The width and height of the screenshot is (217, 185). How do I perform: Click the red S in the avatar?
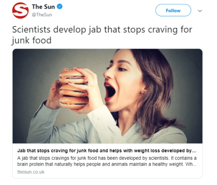coord(21,10)
